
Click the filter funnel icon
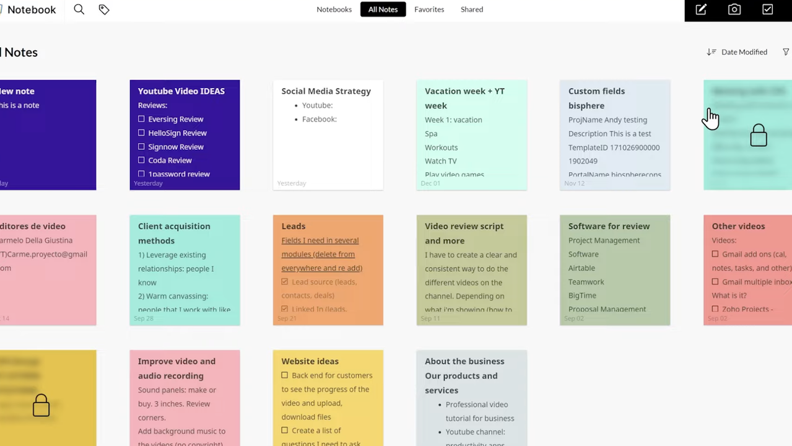786,52
